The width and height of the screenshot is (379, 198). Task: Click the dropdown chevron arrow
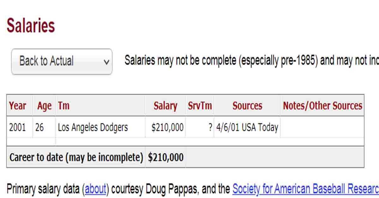(x=106, y=62)
